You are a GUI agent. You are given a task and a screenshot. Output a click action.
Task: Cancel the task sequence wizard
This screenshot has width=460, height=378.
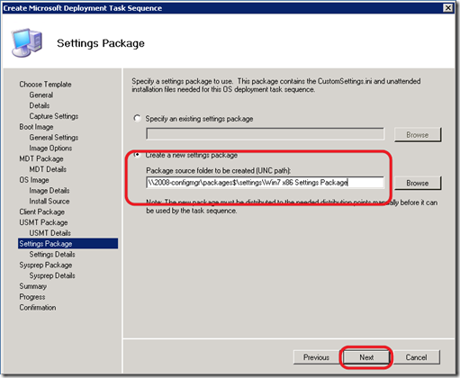coord(416,357)
